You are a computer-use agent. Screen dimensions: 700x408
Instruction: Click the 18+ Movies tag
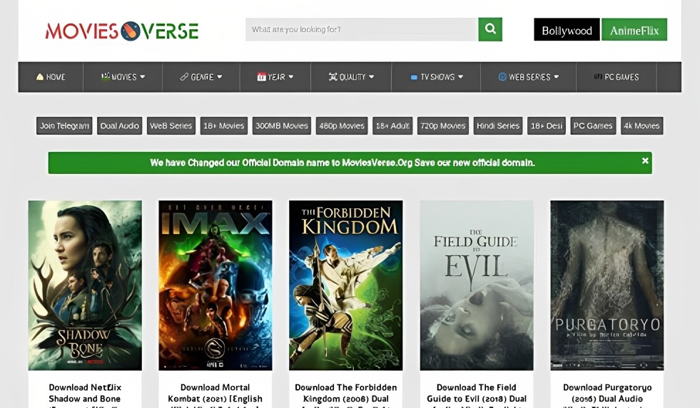point(223,126)
